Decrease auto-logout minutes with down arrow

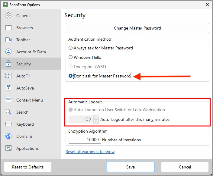(x=96, y=121)
